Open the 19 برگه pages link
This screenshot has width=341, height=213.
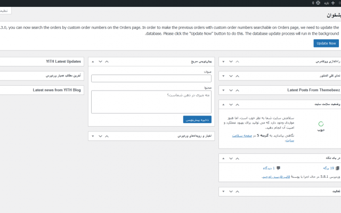click(328, 168)
